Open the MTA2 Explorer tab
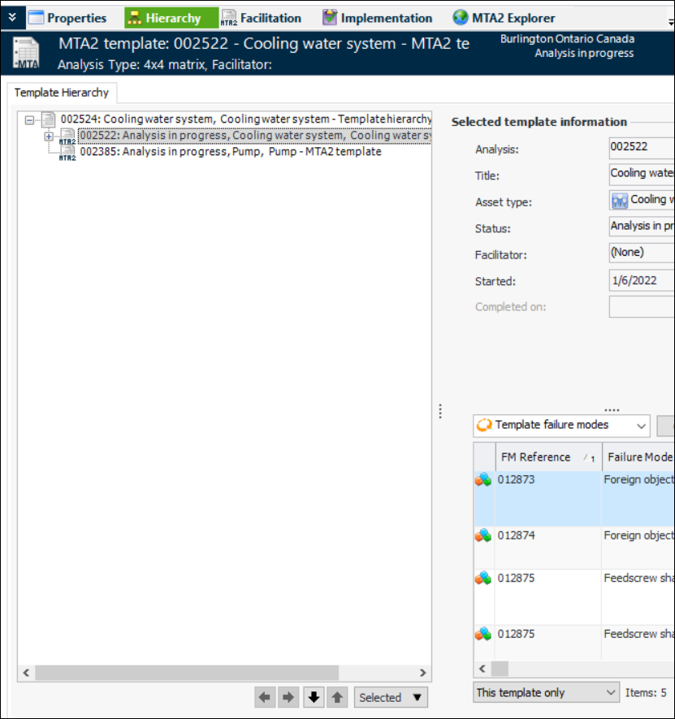Image resolution: width=675 pixels, height=719 pixels. click(504, 18)
